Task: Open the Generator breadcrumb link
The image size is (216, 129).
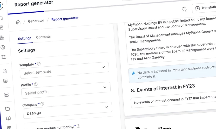Action: click(x=36, y=21)
